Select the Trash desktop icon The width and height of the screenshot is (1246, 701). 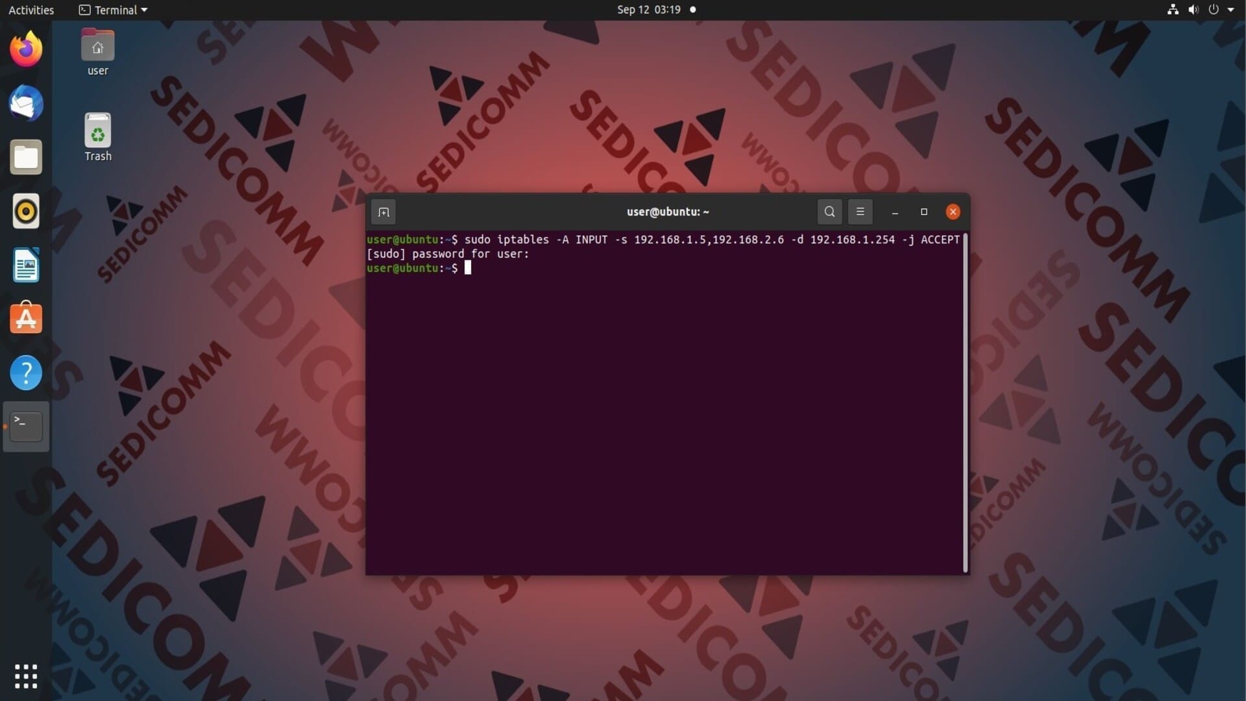97,137
